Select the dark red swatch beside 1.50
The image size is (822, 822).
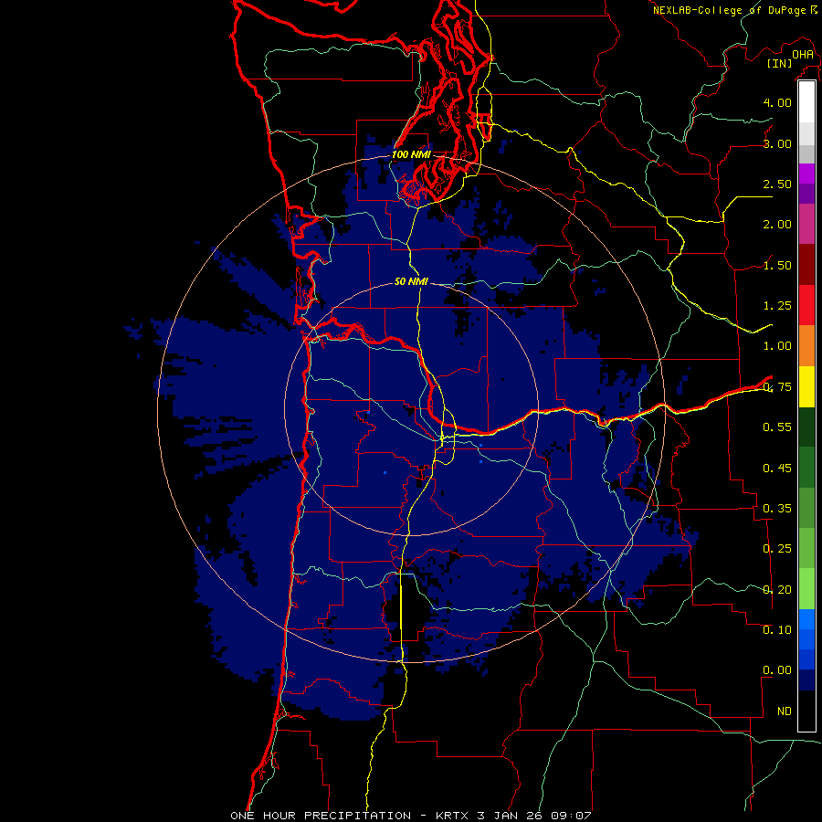coord(806,265)
